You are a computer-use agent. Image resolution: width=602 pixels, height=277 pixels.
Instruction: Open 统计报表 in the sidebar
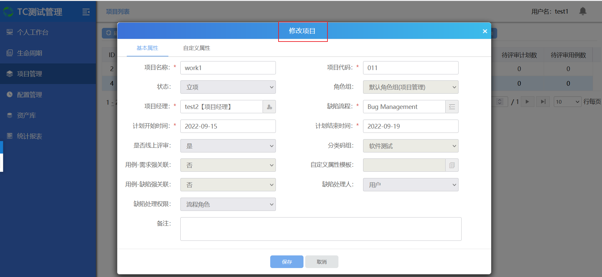click(x=29, y=136)
